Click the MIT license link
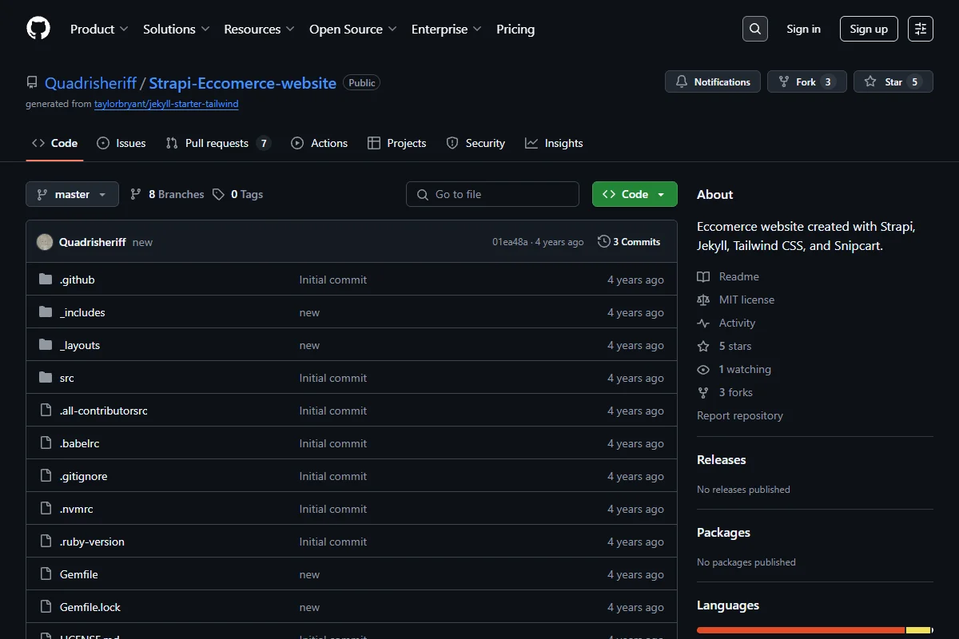The image size is (959, 639). tap(746, 300)
